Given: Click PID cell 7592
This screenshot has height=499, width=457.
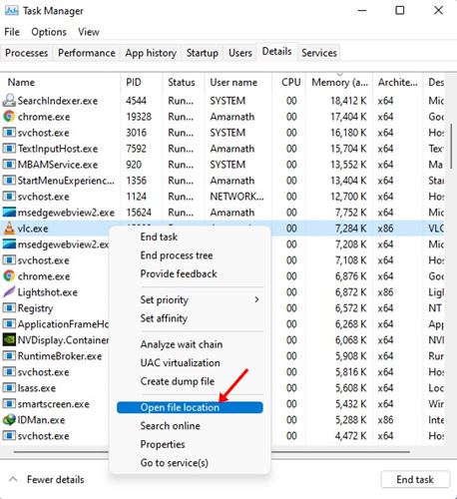Looking at the screenshot, I should [136, 149].
